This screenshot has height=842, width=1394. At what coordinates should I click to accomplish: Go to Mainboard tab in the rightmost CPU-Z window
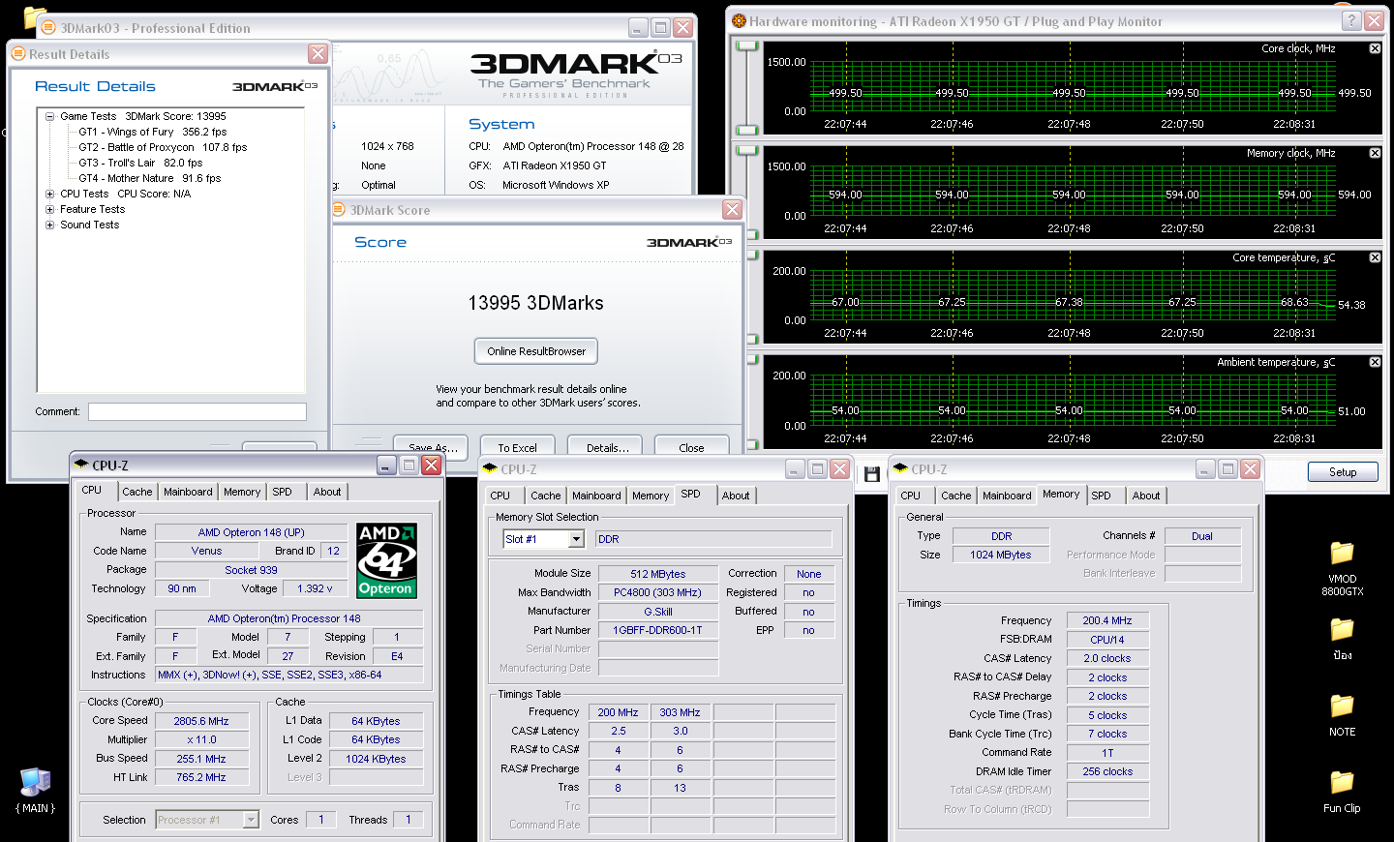point(1007,496)
